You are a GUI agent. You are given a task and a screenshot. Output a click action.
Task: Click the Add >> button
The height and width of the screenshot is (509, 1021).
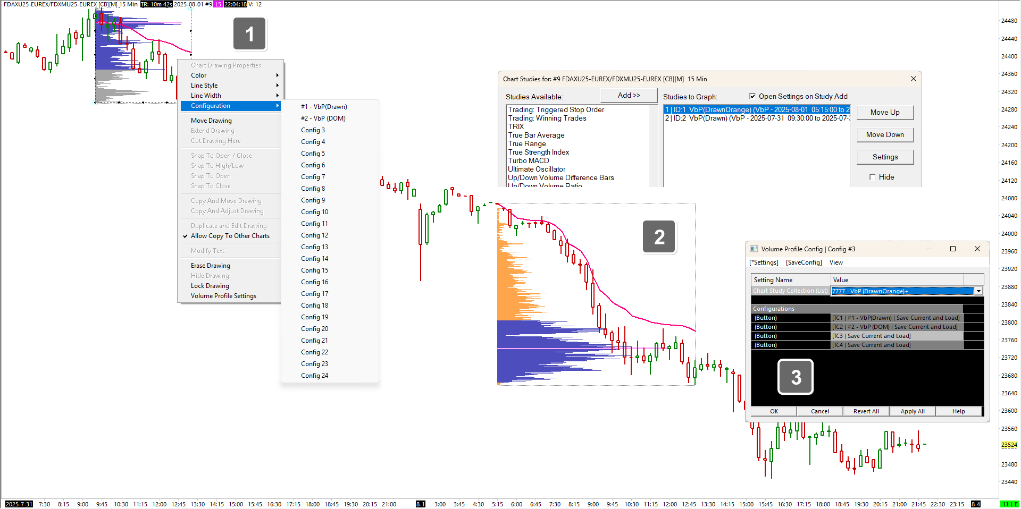629,95
